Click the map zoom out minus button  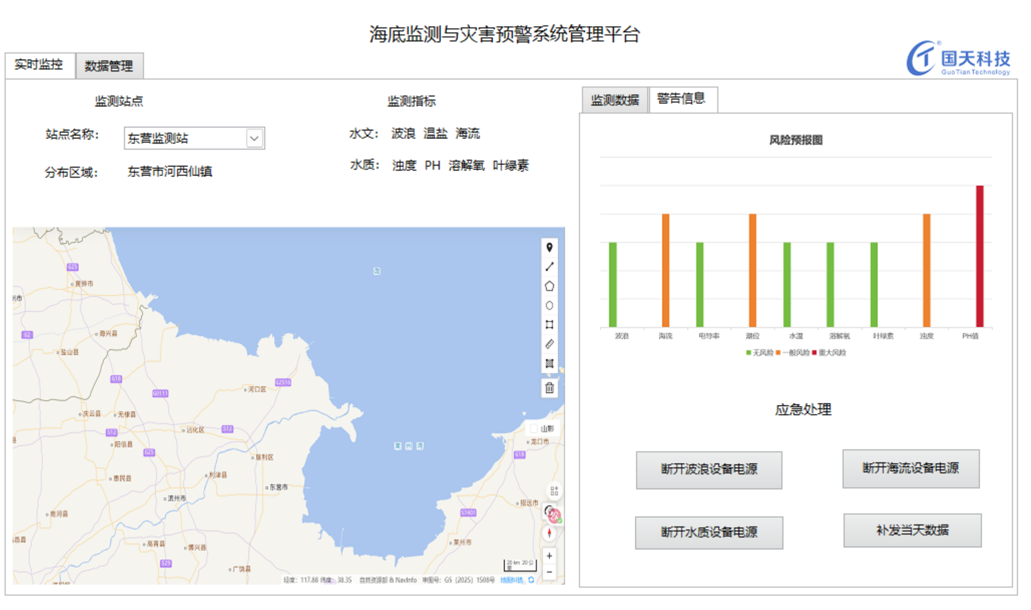(x=549, y=572)
